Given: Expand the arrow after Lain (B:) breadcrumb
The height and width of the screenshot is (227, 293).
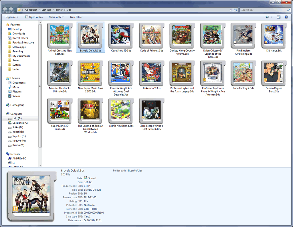Looking at the screenshot, I should click(x=53, y=10).
